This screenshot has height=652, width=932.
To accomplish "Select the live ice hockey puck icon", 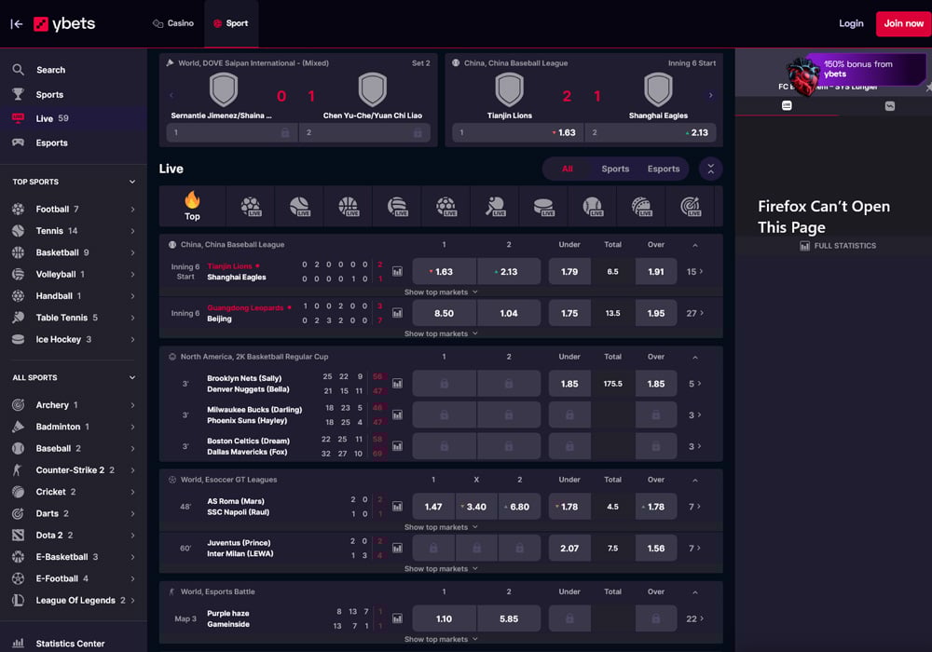I will coord(543,206).
